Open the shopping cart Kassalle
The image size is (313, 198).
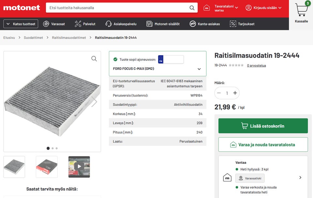point(301,12)
